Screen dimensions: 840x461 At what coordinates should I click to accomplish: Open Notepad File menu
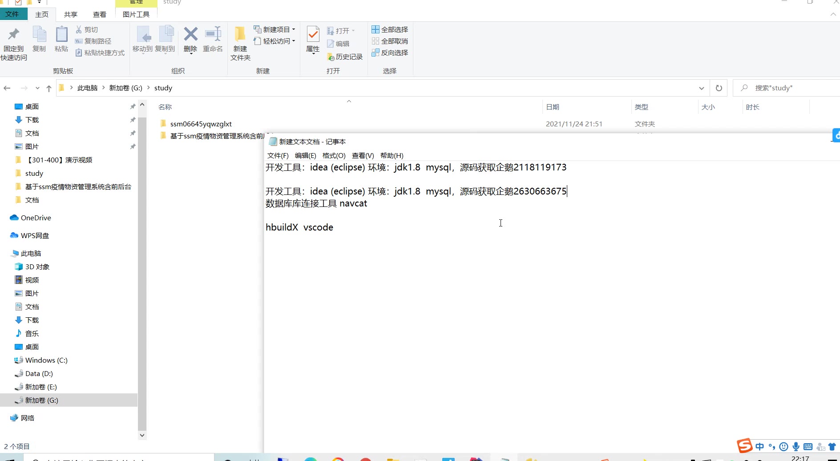click(278, 155)
